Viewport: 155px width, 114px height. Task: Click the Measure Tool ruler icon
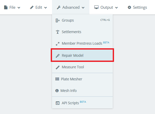pos(58,67)
